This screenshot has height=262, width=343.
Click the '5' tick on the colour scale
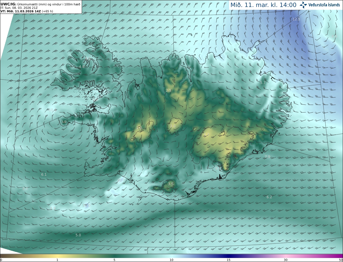[x=114, y=260]
